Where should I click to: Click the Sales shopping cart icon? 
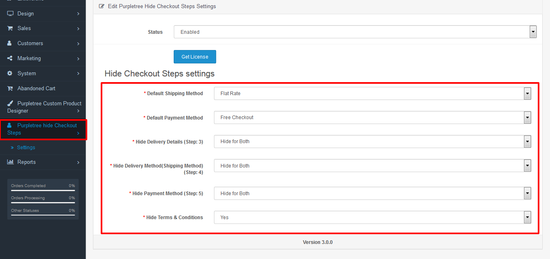pyautogui.click(x=10, y=28)
